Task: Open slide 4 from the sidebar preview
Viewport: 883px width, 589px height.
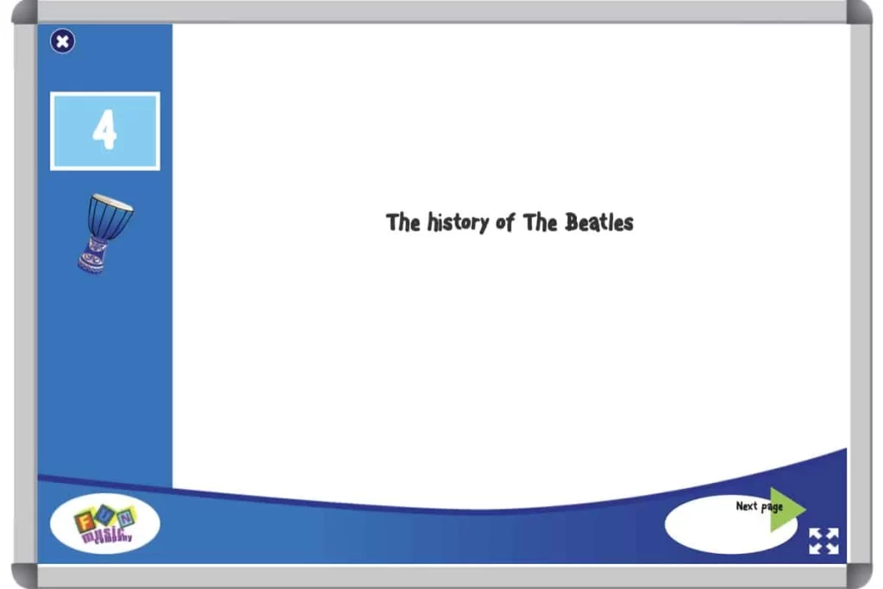Action: click(105, 129)
